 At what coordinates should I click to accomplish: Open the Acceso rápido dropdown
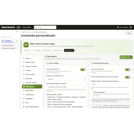click(27, 27)
